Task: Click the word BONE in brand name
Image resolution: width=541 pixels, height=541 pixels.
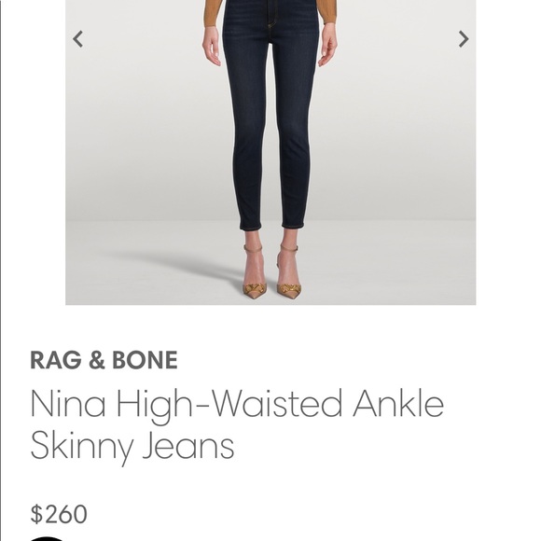Action: click(x=145, y=360)
